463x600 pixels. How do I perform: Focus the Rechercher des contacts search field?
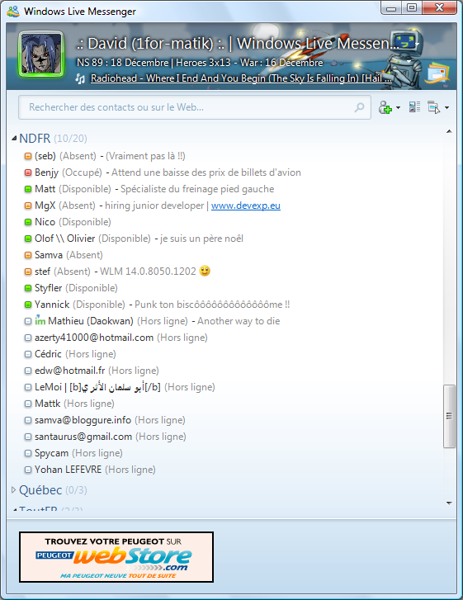click(x=195, y=107)
